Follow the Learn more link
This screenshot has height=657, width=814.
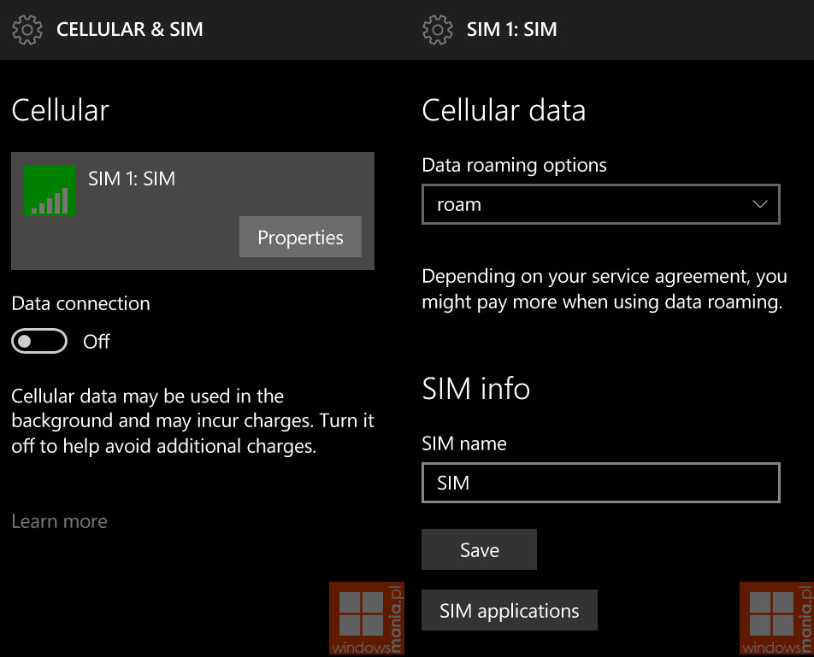coord(59,521)
